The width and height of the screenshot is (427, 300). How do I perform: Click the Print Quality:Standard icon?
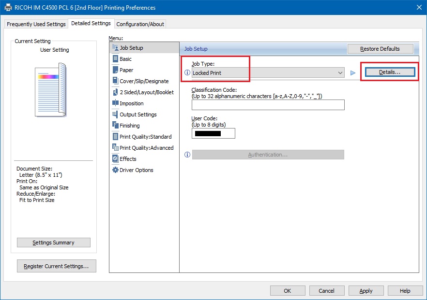click(115, 136)
